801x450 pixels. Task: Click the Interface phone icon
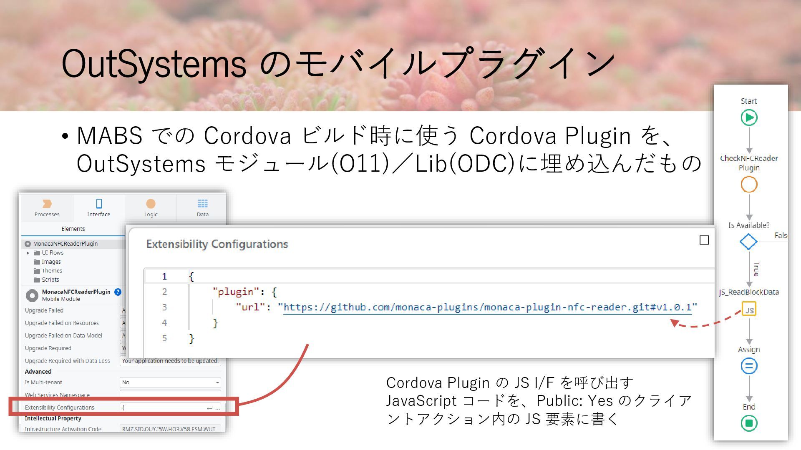point(99,203)
